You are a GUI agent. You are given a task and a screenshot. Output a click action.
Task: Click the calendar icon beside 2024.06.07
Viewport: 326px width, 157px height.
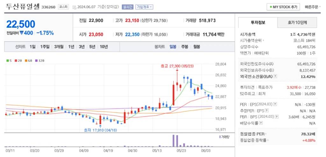[x=74, y=7]
